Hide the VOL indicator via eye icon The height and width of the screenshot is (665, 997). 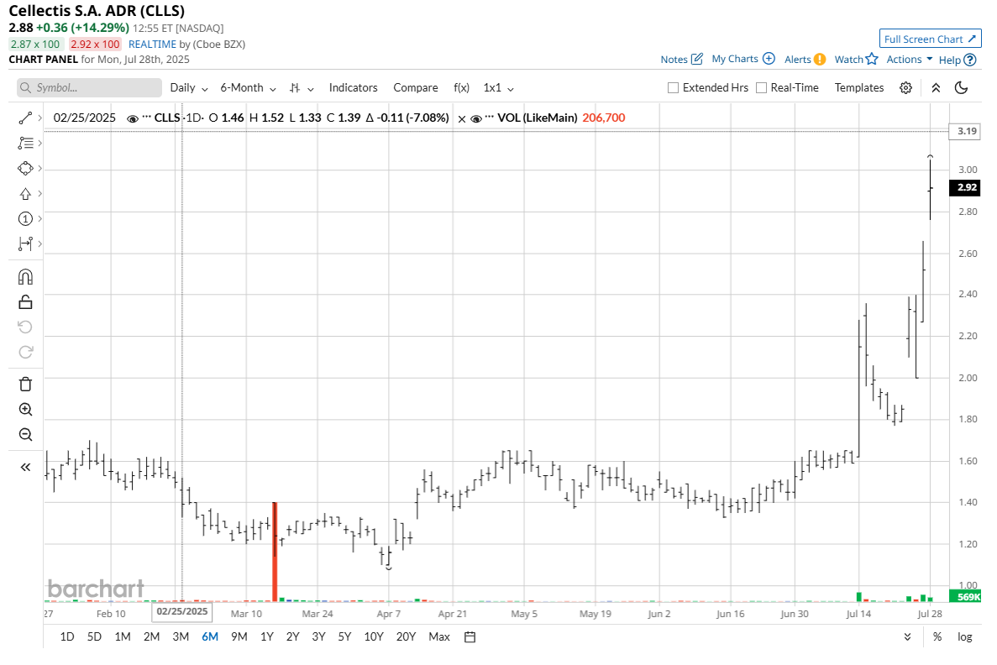tap(476, 118)
